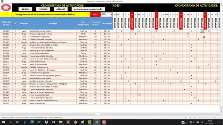
Task: Select the red 04/07/2021 date column
Action: pos(205,23)
